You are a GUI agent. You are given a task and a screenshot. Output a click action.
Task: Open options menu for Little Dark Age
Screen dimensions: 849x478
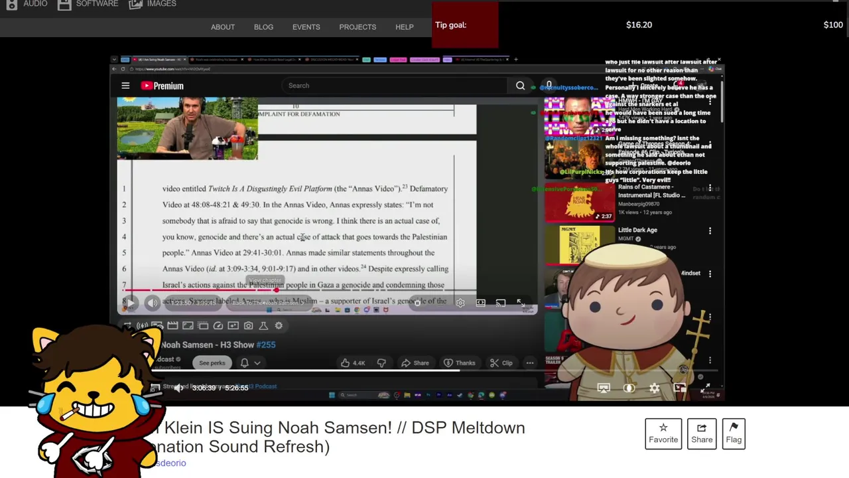pyautogui.click(x=710, y=231)
